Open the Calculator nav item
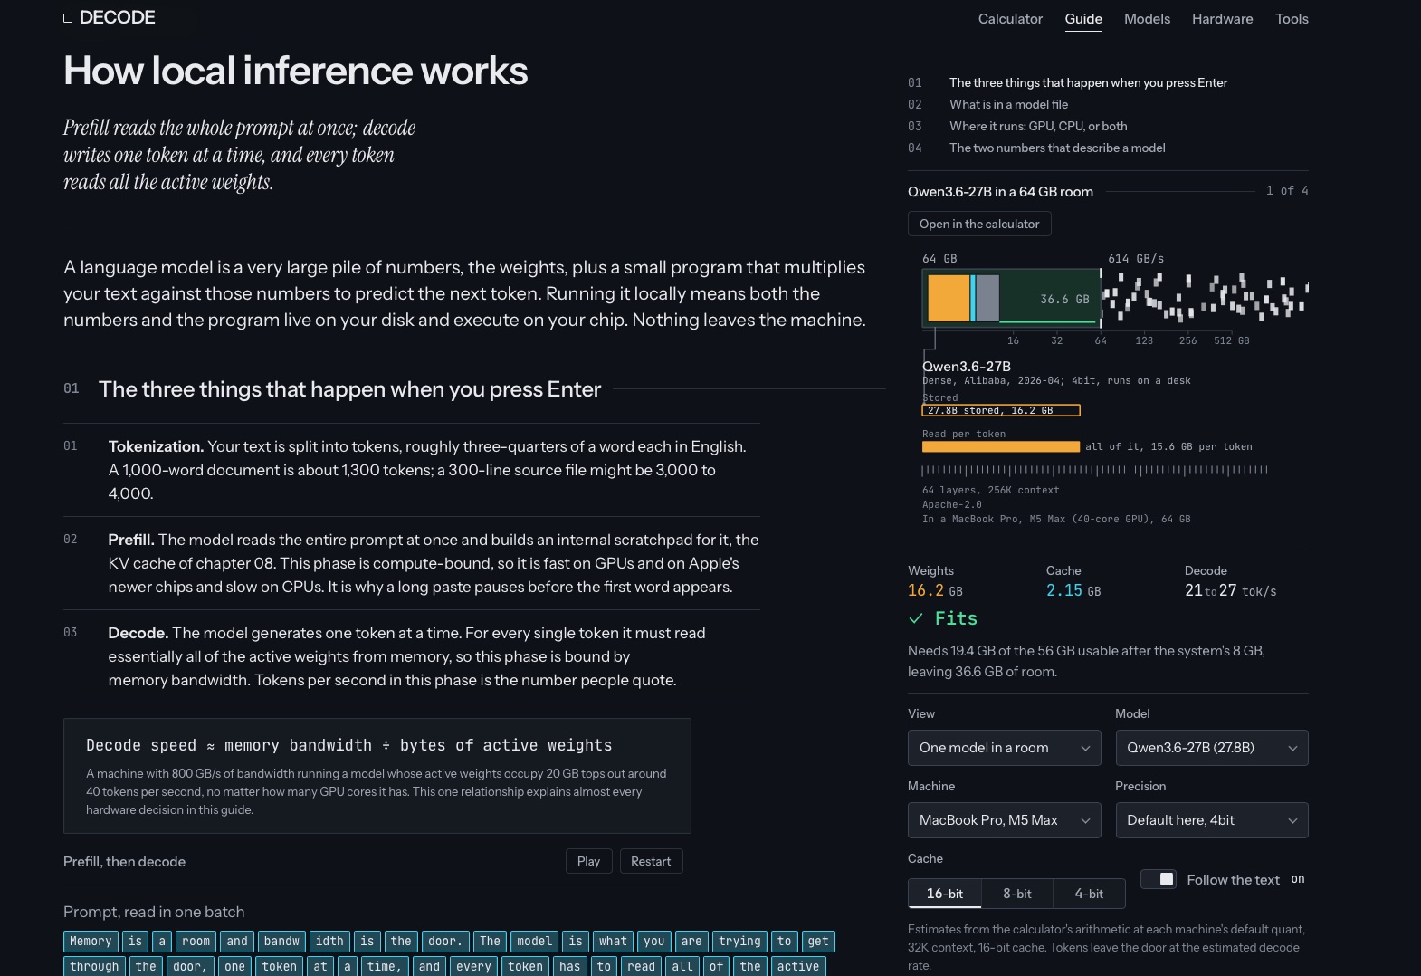The height and width of the screenshot is (976, 1421). [1010, 19]
